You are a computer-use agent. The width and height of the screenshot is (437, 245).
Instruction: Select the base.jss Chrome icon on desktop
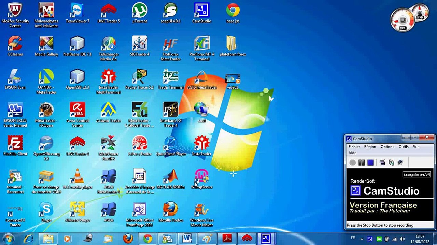pos(233,14)
